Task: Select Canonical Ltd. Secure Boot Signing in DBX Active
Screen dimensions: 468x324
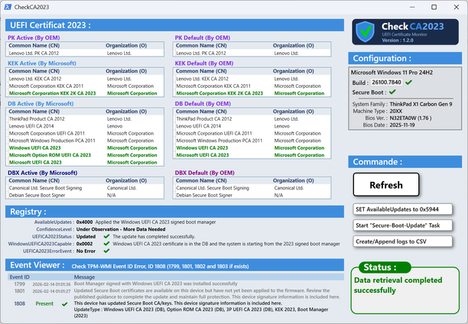Action: coord(85,188)
